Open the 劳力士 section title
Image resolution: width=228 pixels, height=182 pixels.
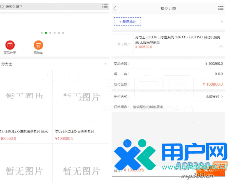coord(7,64)
